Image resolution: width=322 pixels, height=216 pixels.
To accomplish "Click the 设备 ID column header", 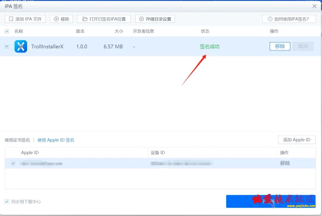I will (158, 153).
